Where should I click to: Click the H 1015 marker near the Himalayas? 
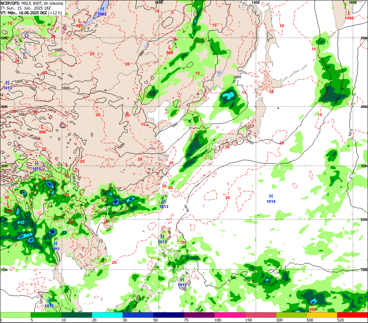(x=36, y=166)
